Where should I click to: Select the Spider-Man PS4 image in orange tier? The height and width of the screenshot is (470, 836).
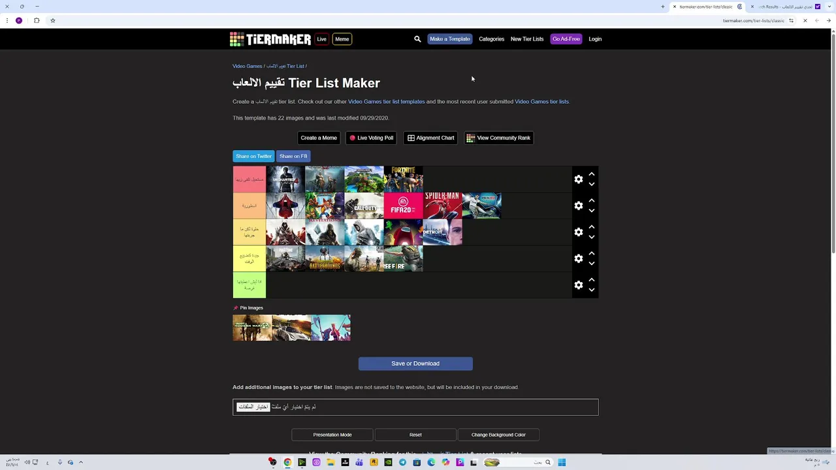pos(442,206)
